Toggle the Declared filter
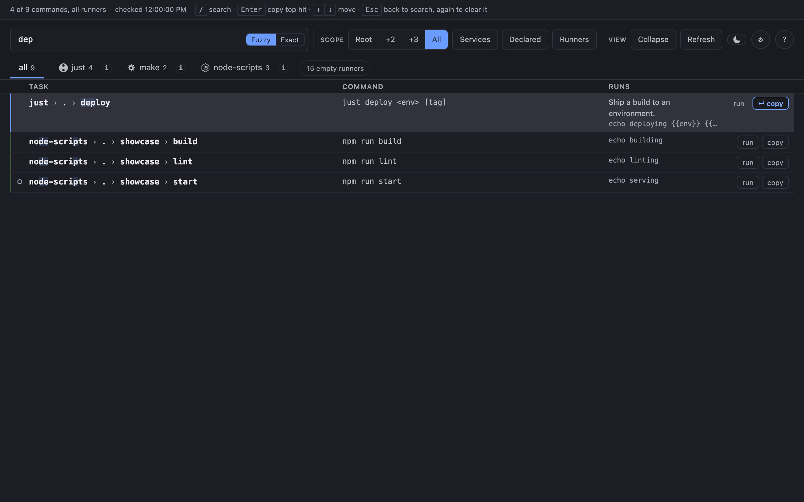 524,40
